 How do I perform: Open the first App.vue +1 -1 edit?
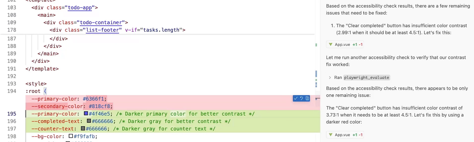click(x=345, y=44)
